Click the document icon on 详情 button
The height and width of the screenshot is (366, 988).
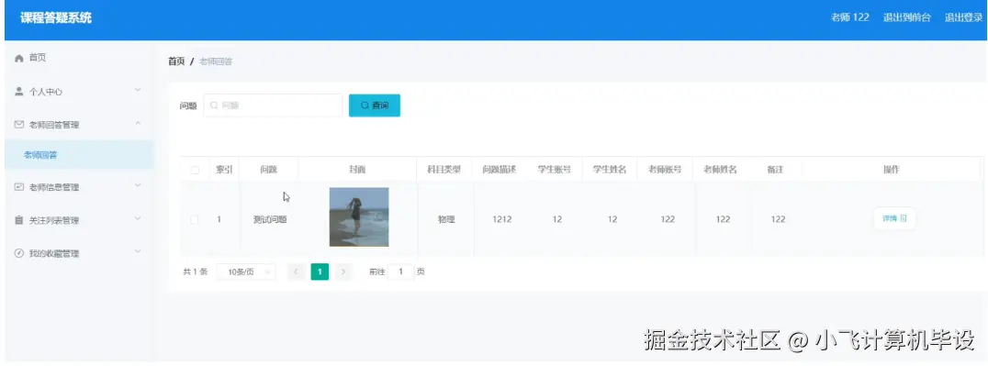tap(904, 218)
